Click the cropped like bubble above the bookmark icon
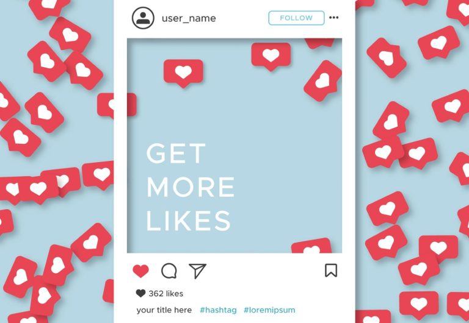The width and height of the screenshot is (469, 323). [x=311, y=246]
